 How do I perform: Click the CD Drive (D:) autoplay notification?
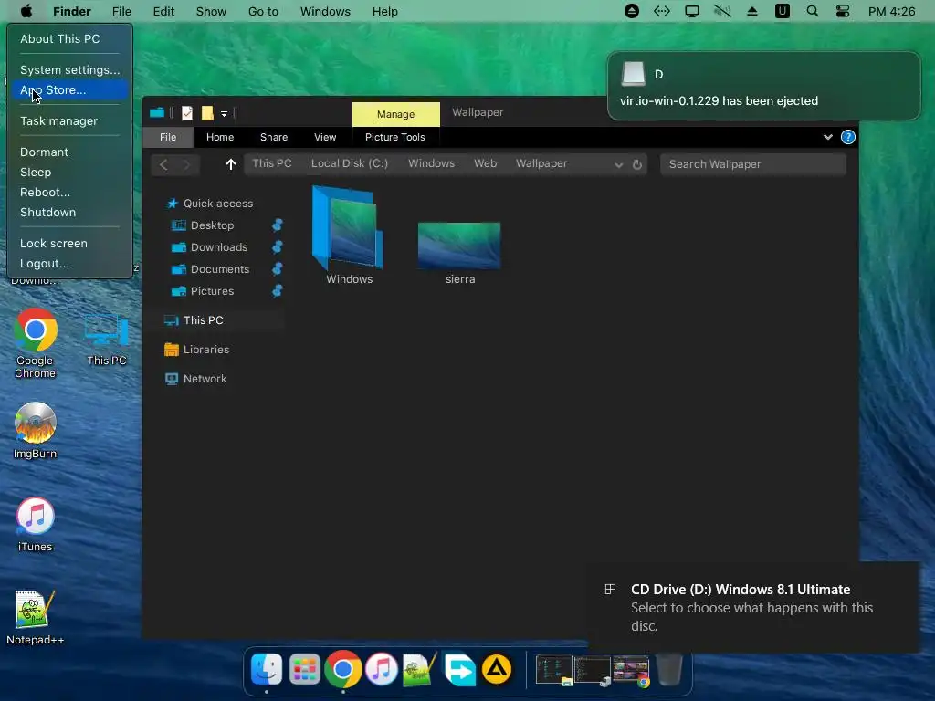[753, 607]
